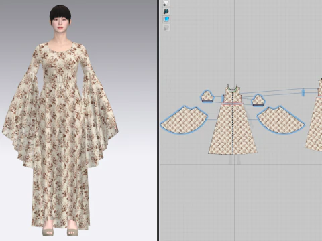Select the large left flared sleeve pattern

pos(184,120)
